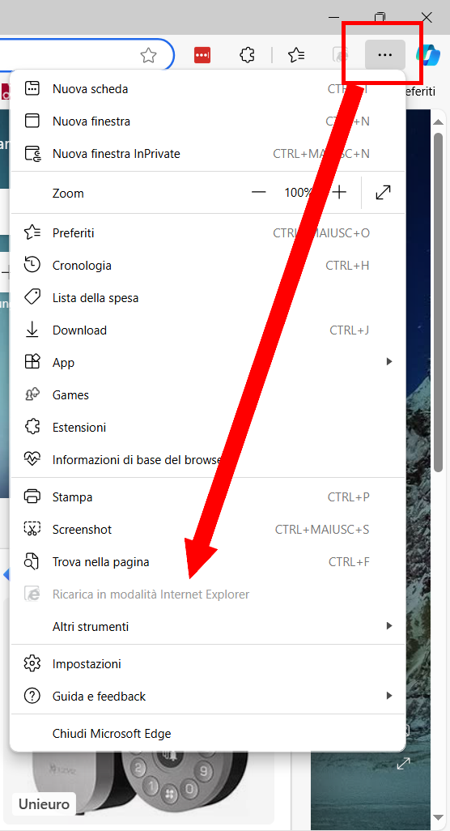Click the page vertical scrollbar thumb

[x=438, y=302]
